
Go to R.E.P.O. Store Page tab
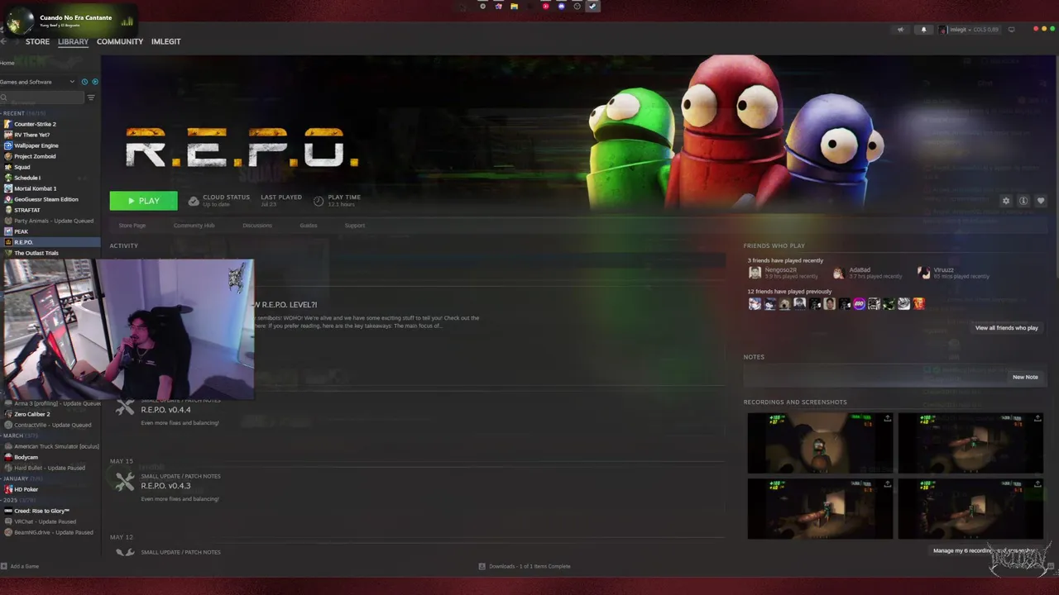point(132,226)
